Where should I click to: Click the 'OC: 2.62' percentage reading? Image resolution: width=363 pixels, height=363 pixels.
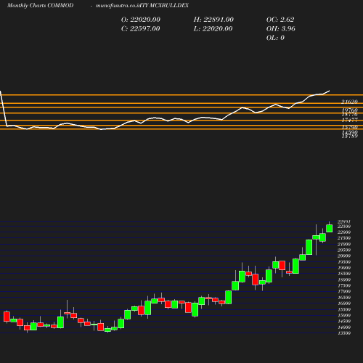coord(280,20)
